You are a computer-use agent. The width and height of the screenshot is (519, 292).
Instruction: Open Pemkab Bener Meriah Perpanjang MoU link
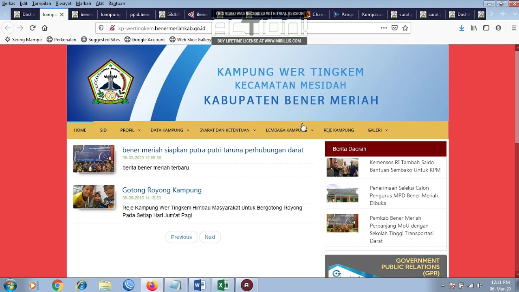coord(401,230)
